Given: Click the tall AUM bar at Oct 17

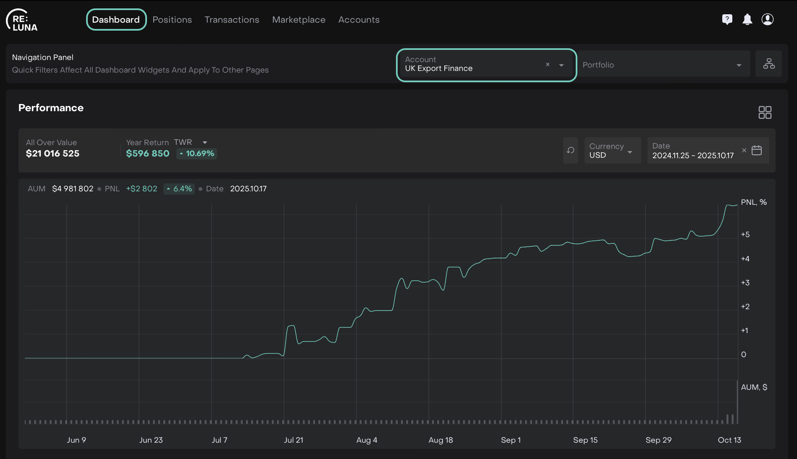Looking at the screenshot, I should pyautogui.click(x=737, y=402).
